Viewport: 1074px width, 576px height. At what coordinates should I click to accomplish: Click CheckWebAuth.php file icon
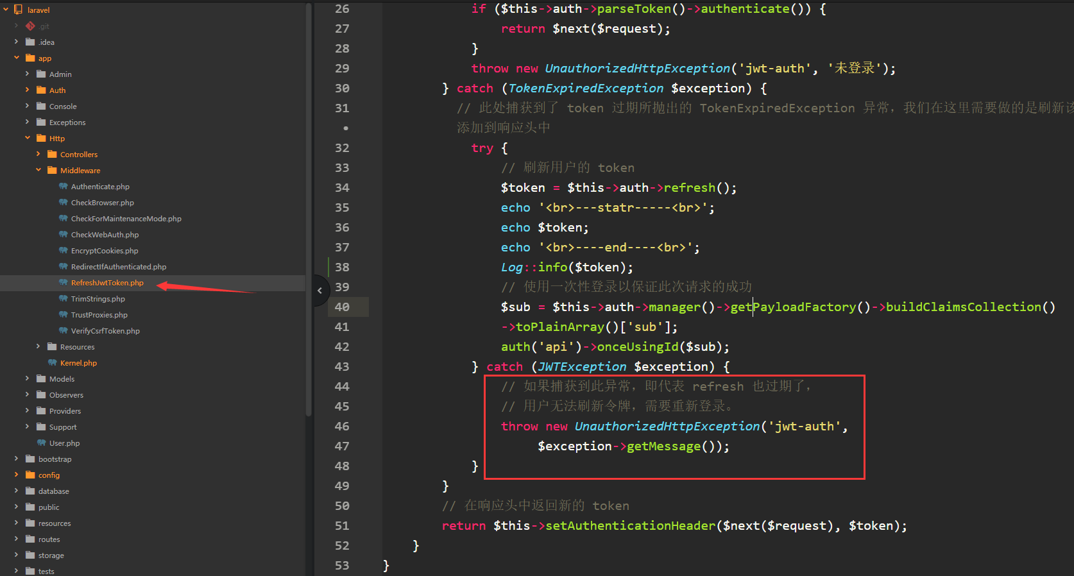click(63, 234)
